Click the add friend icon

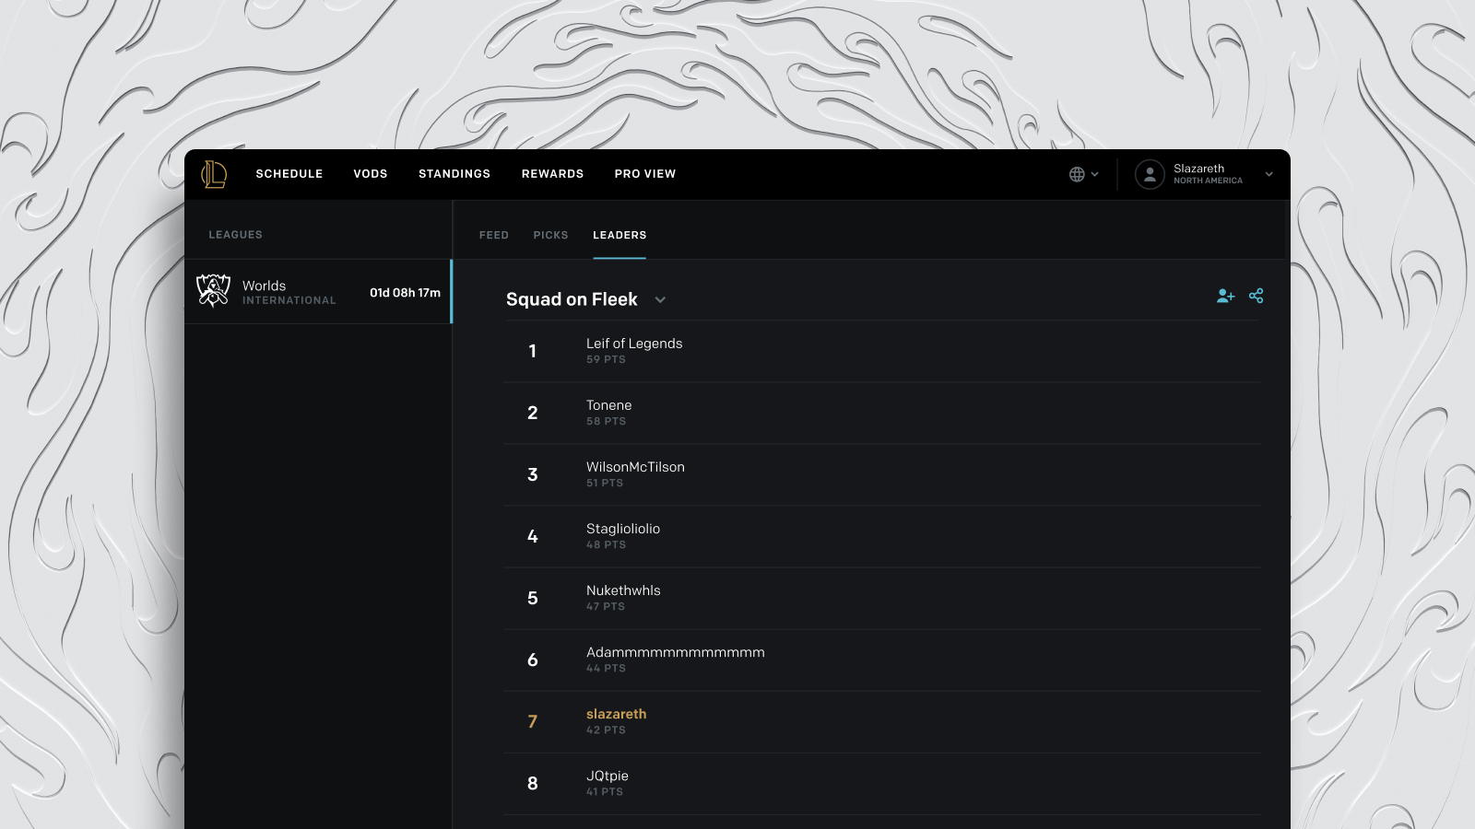[1225, 296]
